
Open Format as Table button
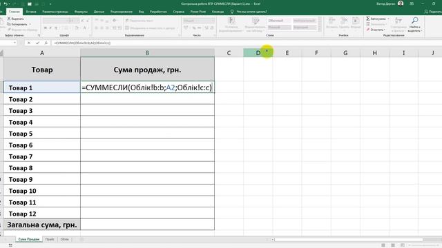[x=256, y=24]
